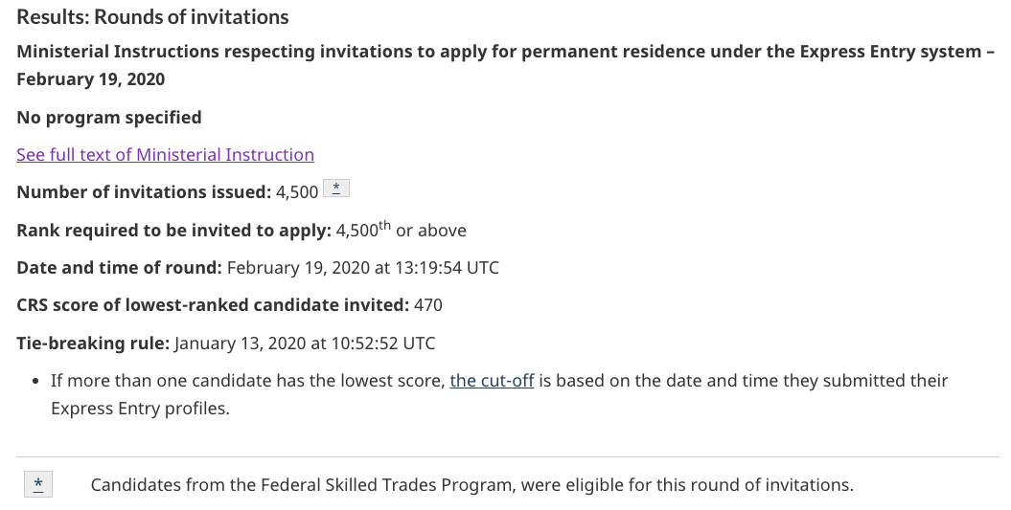Viewport: 1011px width, 510px height.
Task: Click the 'Tie-breaking rule:' label
Action: click(93, 343)
